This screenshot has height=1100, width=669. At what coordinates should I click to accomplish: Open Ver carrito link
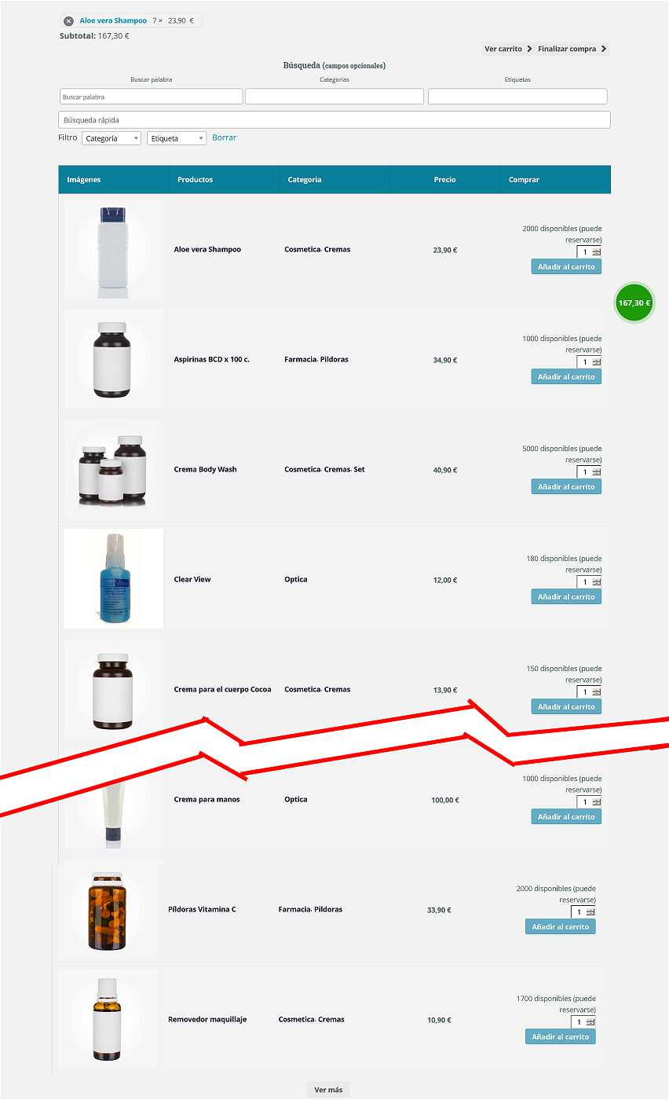pos(508,49)
